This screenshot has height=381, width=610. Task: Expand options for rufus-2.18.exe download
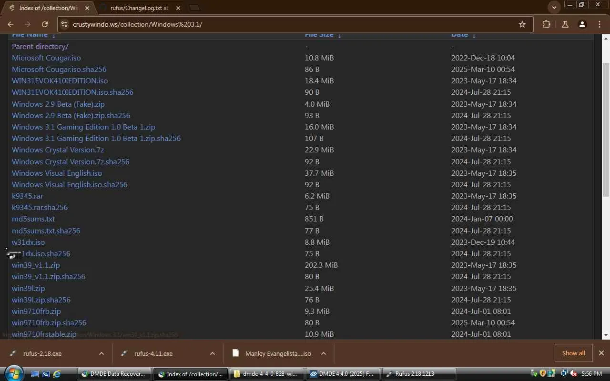(102, 353)
